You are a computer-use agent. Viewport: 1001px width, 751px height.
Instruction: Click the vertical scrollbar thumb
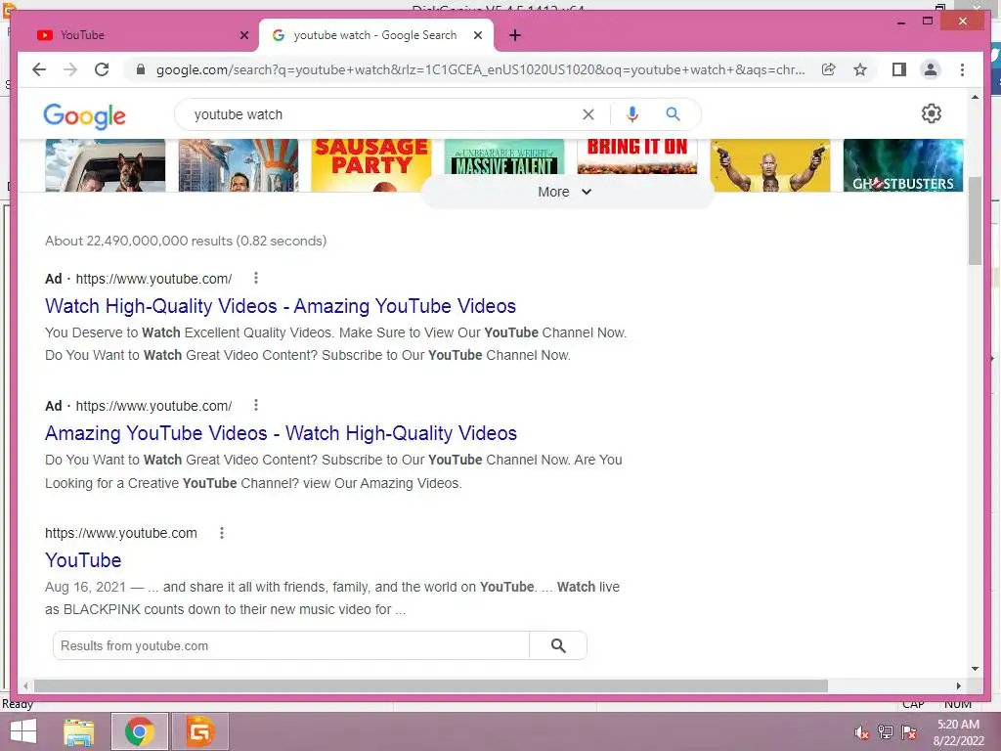point(975,221)
